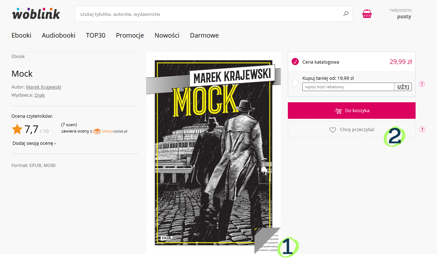Click the Mock book title heading
The height and width of the screenshot is (265, 437).
point(22,73)
